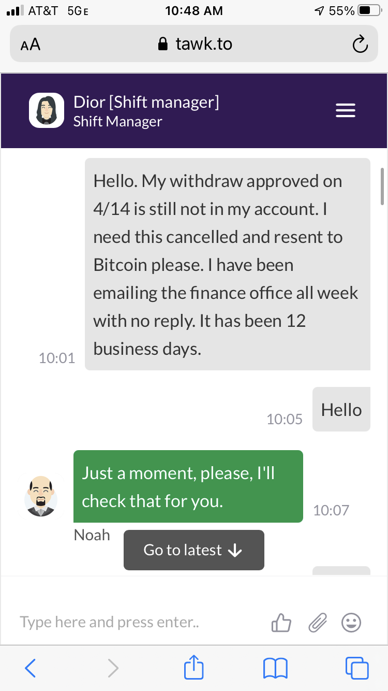The width and height of the screenshot is (388, 691).
Task: Open Safari bookmarks
Action: [x=275, y=668]
